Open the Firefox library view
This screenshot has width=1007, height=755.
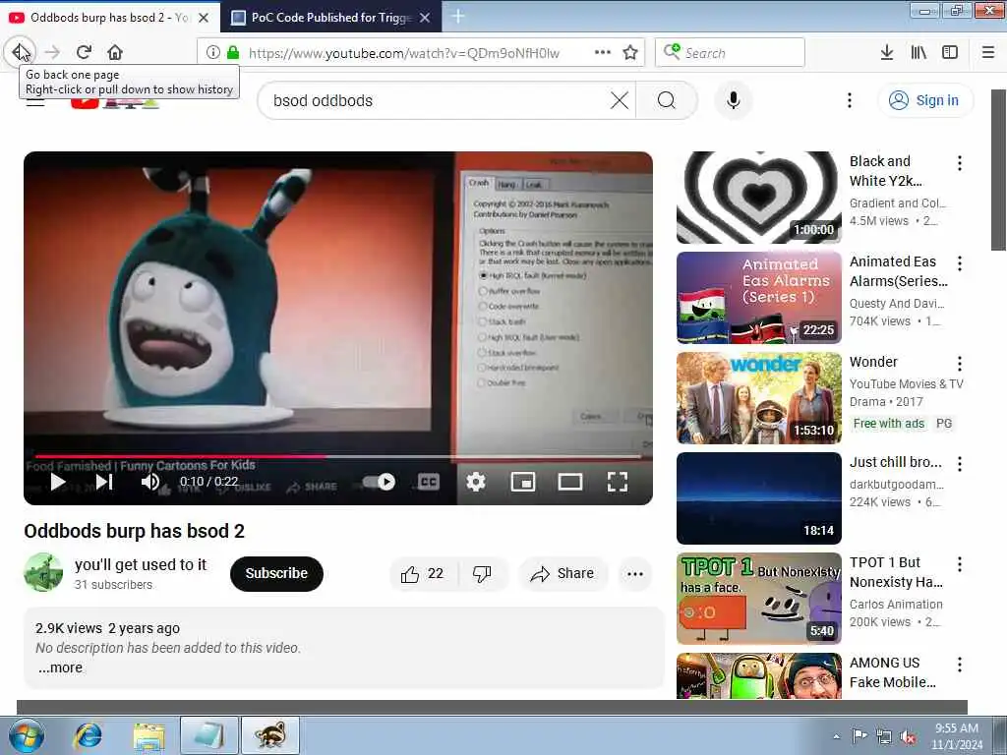pos(918,53)
